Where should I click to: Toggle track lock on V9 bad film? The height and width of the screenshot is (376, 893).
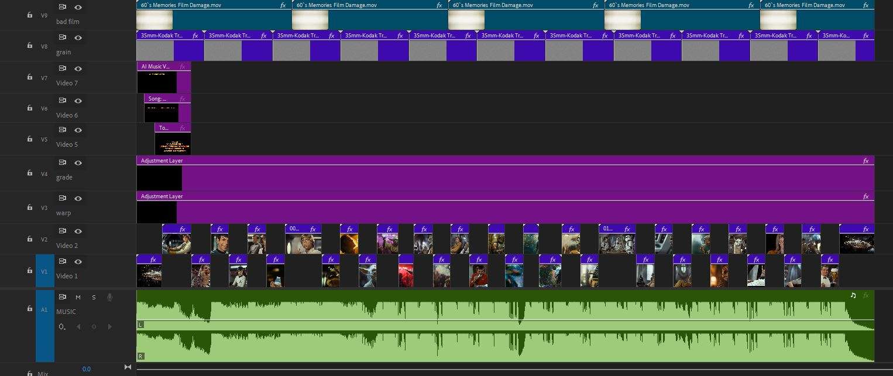(x=30, y=15)
